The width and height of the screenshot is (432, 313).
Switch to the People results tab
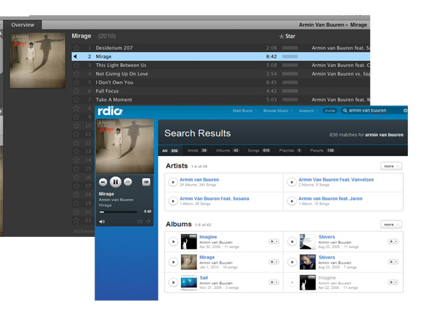click(x=322, y=151)
